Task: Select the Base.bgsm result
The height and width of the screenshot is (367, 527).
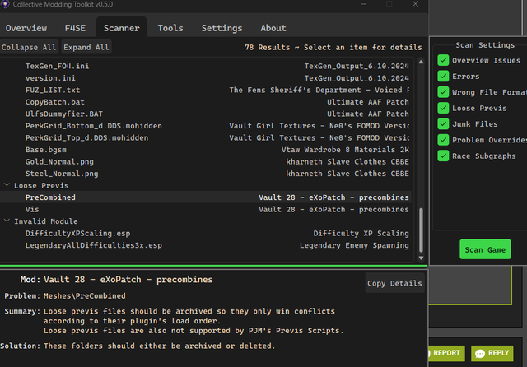Action: point(205,150)
